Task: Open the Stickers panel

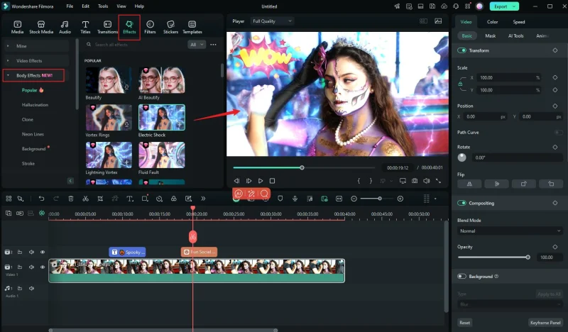Action: (170, 26)
